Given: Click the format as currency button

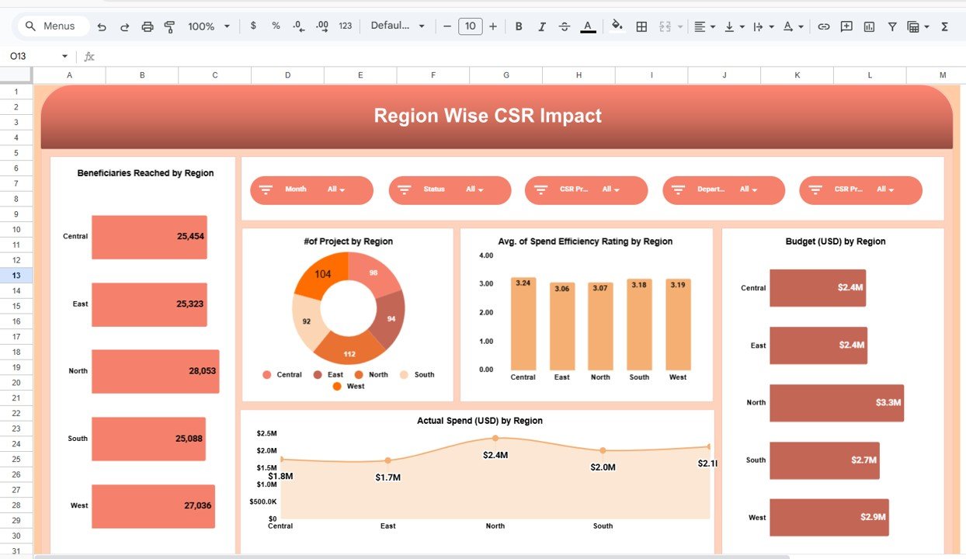Looking at the screenshot, I should tap(253, 26).
